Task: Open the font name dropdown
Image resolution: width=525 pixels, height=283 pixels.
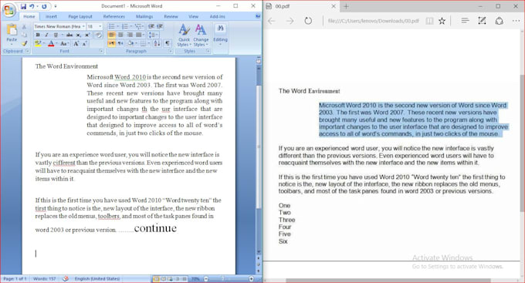Action: point(83,26)
